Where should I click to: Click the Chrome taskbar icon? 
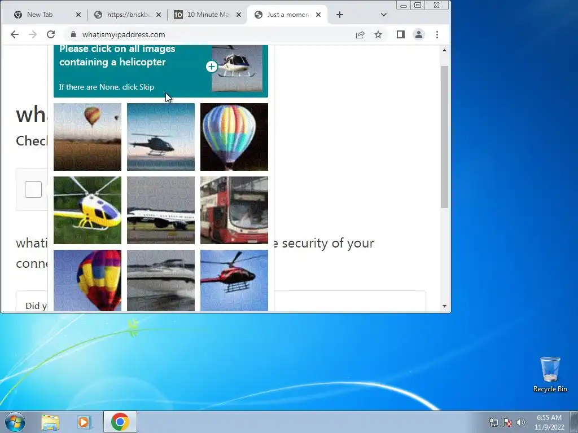point(120,422)
